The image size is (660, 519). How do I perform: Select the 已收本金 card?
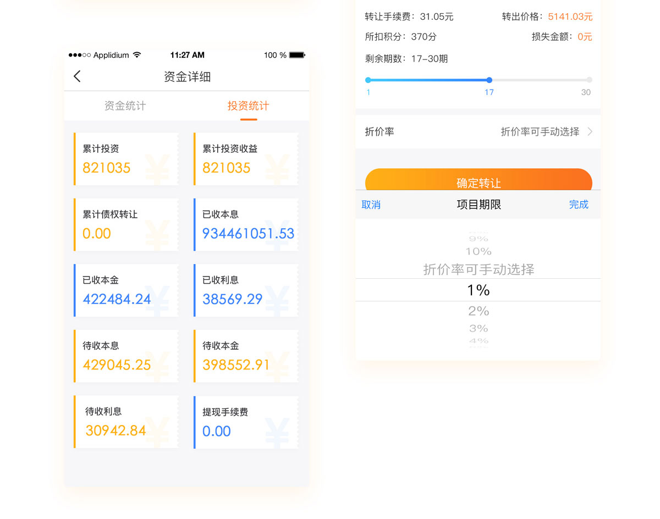tap(126, 290)
